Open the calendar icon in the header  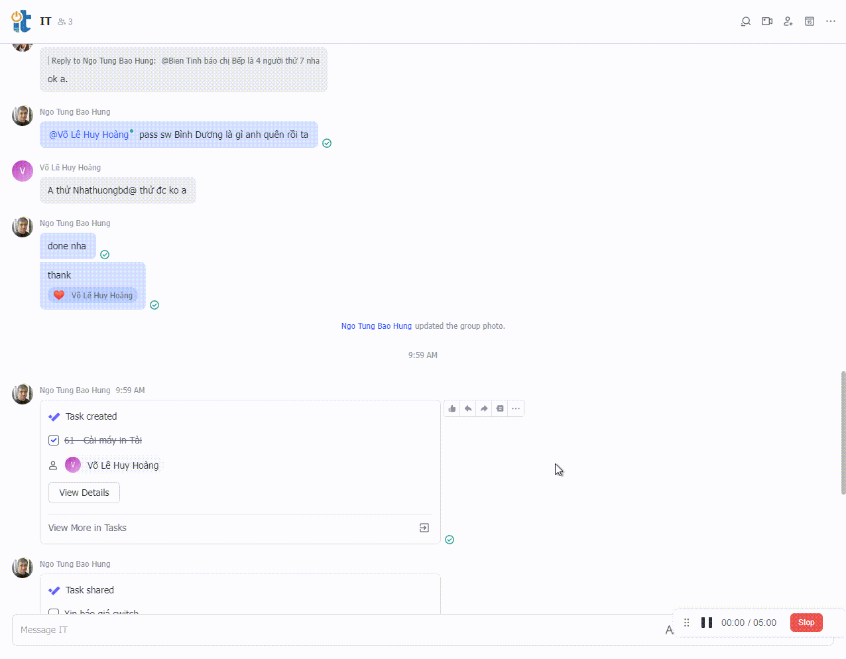810,21
